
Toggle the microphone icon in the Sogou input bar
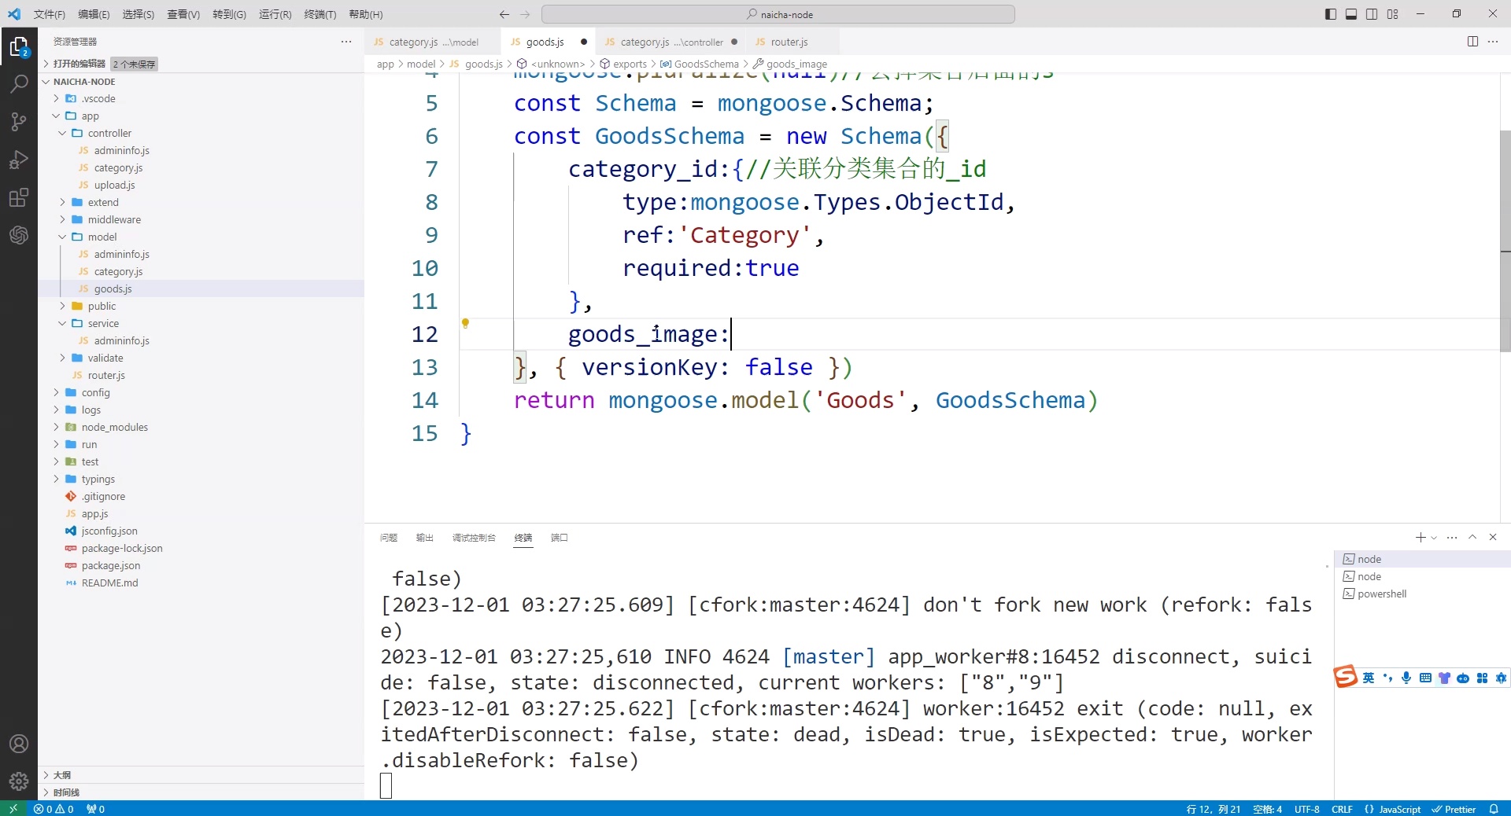(1406, 677)
